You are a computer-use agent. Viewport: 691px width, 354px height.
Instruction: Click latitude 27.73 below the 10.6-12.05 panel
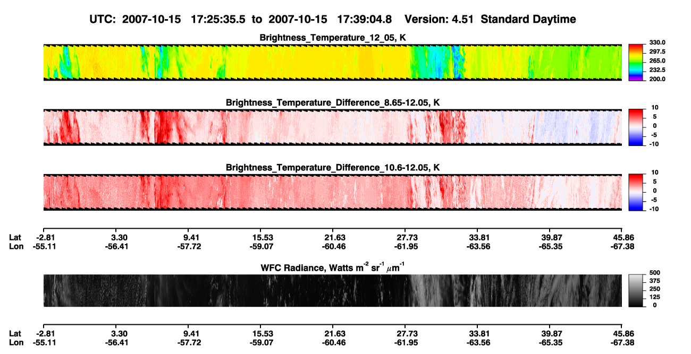(x=407, y=237)
